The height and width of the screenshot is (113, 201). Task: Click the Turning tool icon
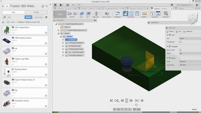[x=117, y=13]
